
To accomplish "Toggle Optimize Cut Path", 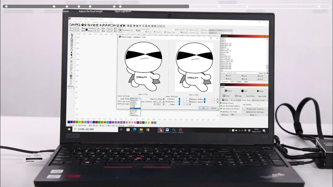I will pyautogui.click(x=221, y=112).
